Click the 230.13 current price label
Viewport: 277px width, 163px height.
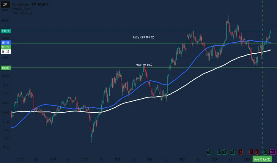[x=6, y=31]
